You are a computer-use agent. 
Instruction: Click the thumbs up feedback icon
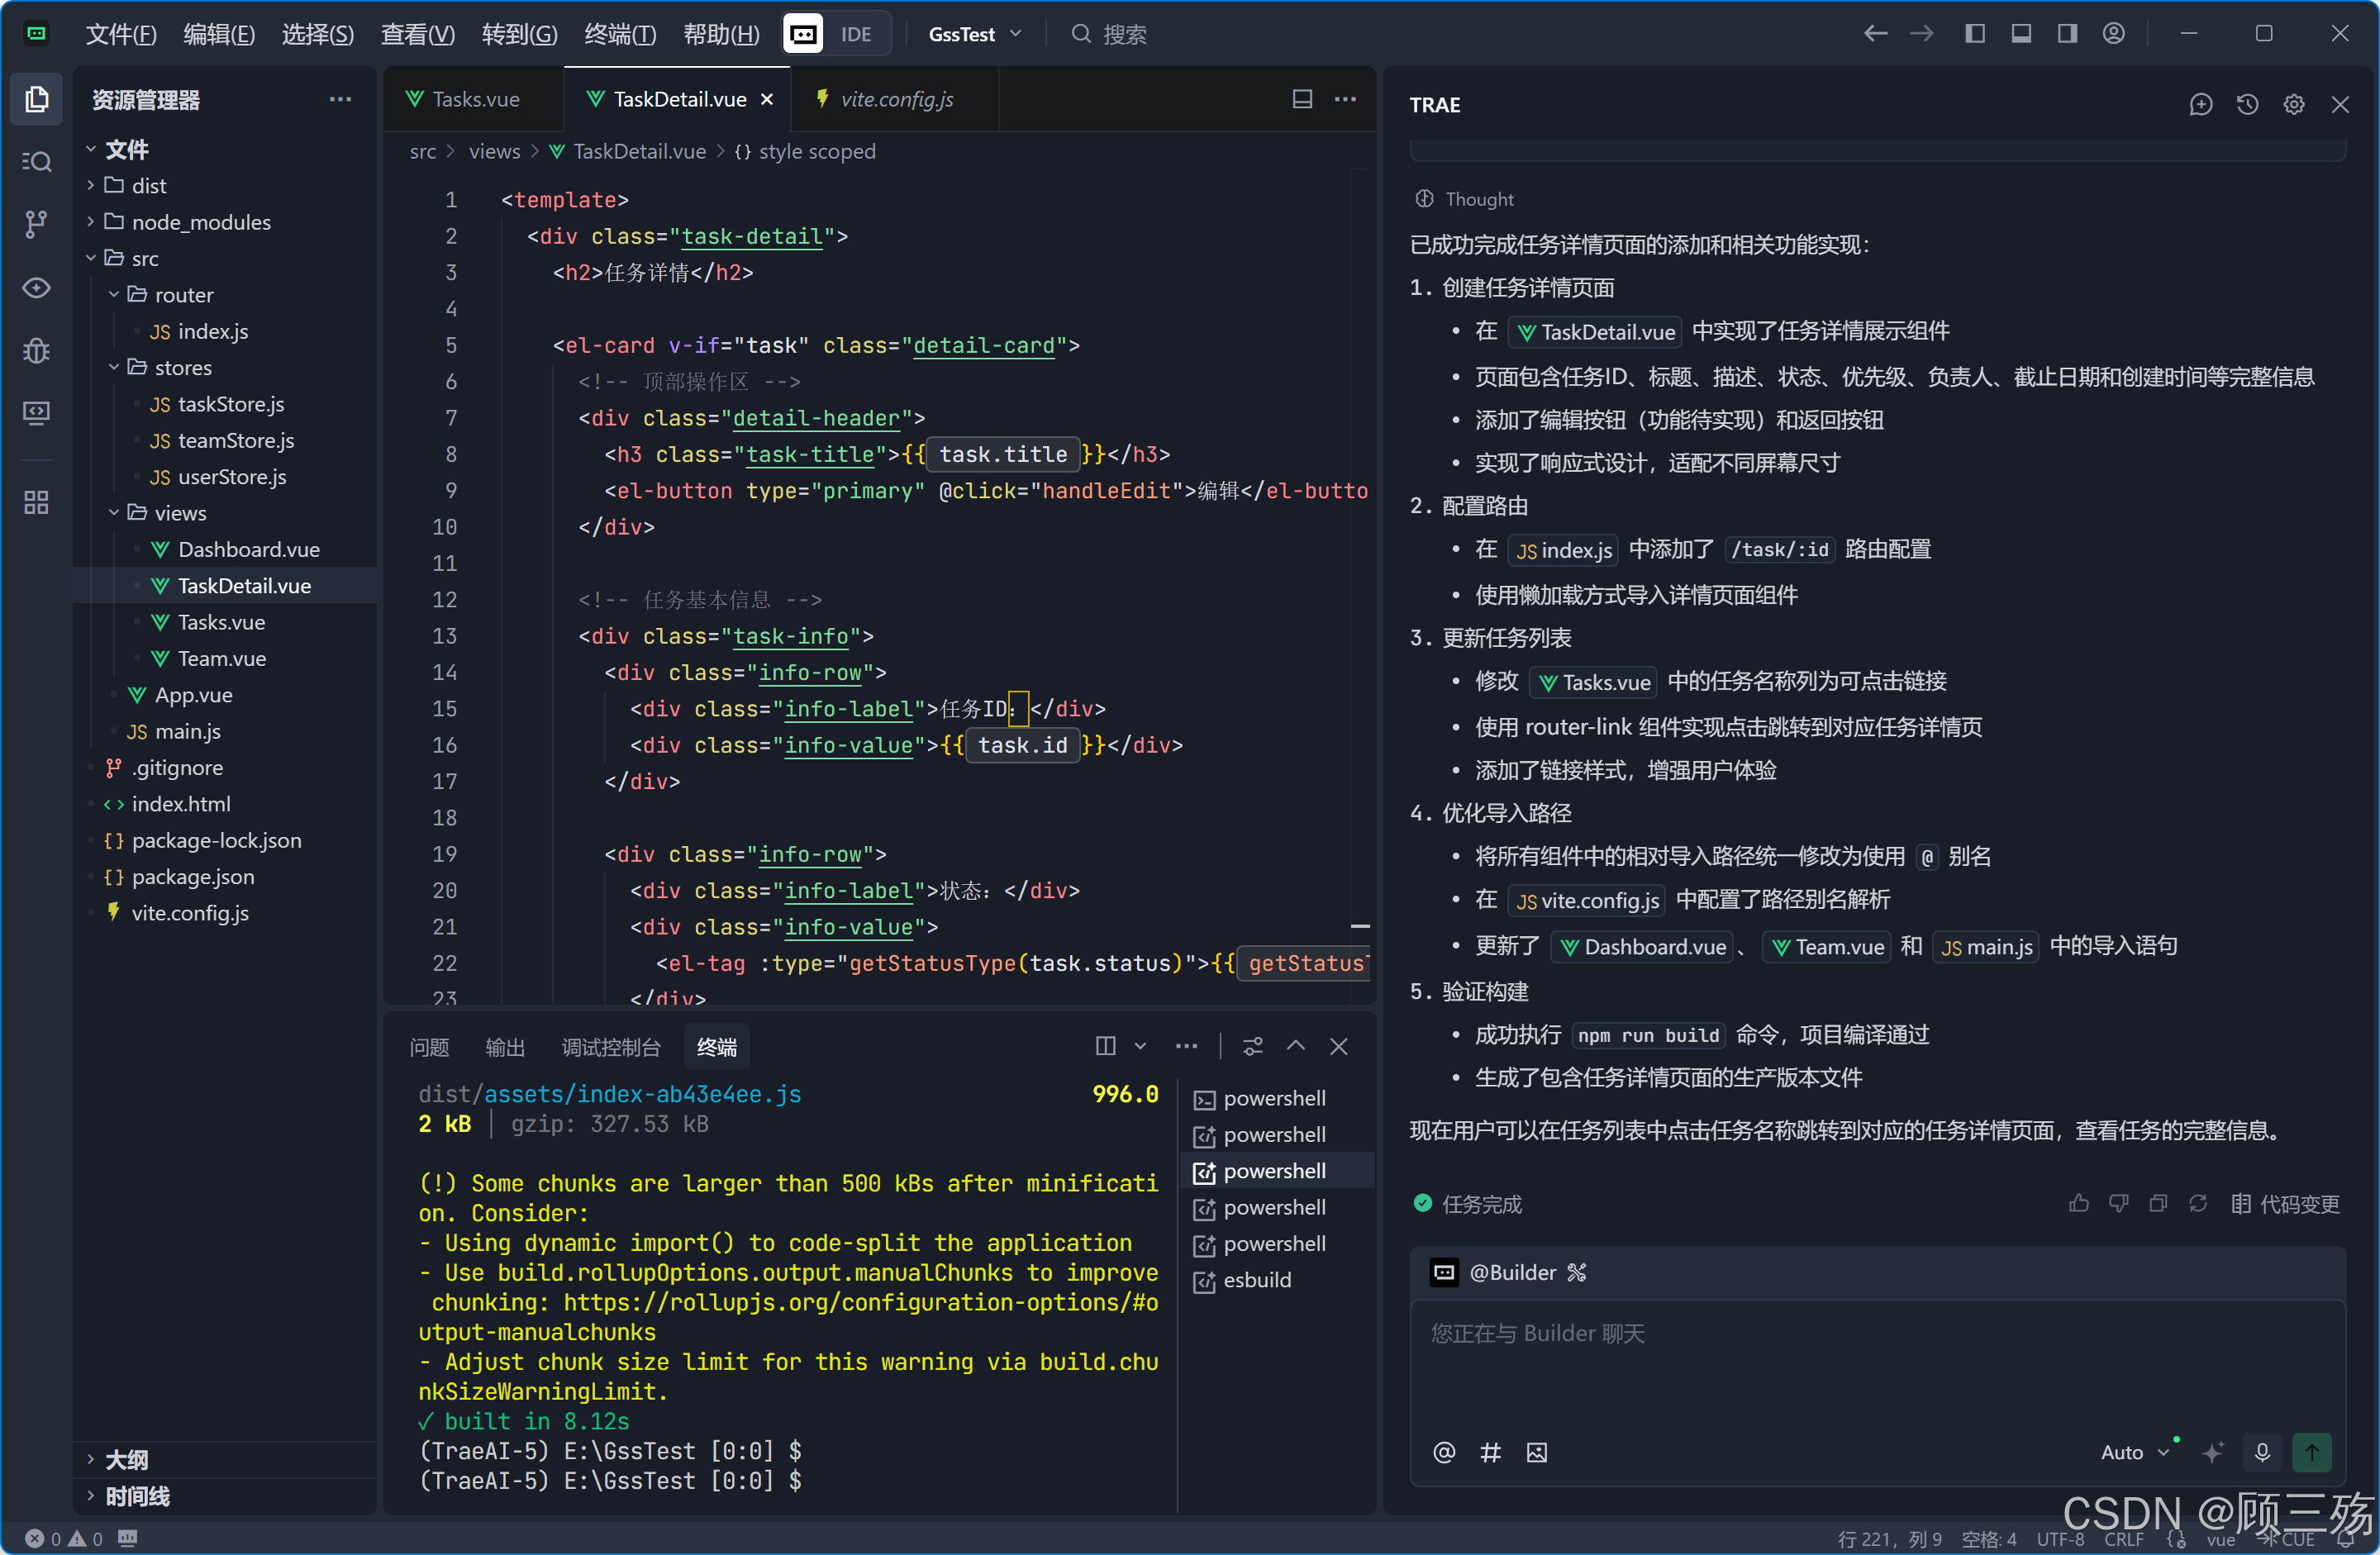tap(2079, 1204)
